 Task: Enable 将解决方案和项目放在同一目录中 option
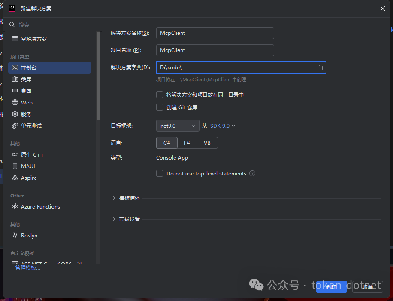pos(160,95)
